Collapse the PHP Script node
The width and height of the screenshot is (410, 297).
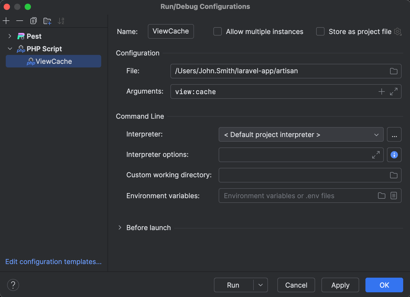(x=10, y=49)
